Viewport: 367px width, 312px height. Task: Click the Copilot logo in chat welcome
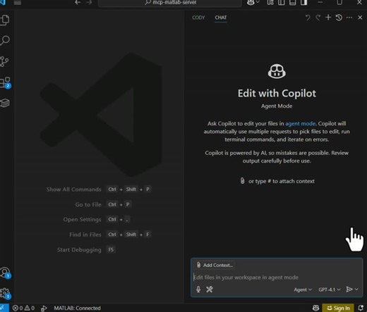click(277, 71)
